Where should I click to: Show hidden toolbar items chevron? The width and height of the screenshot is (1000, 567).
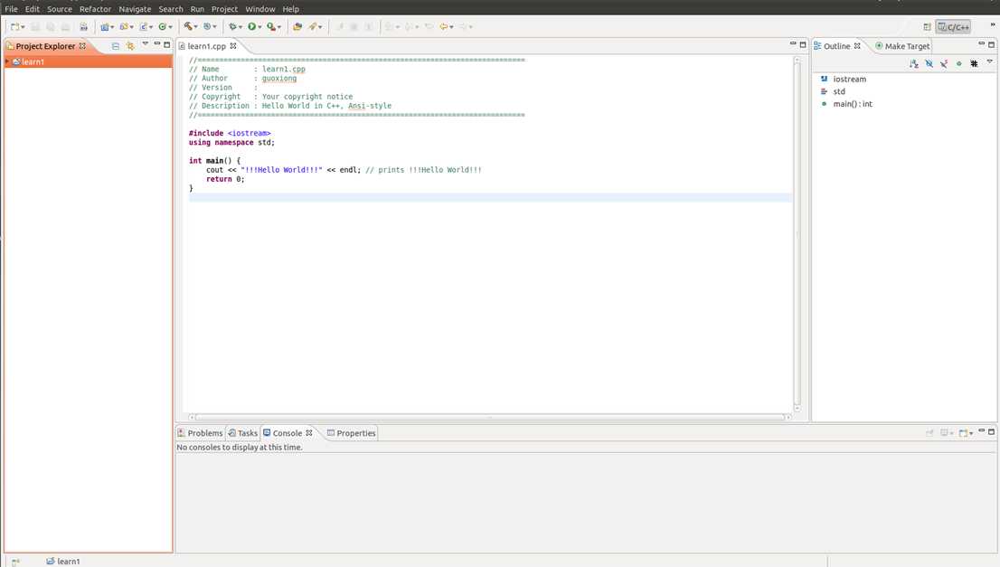pos(993,24)
